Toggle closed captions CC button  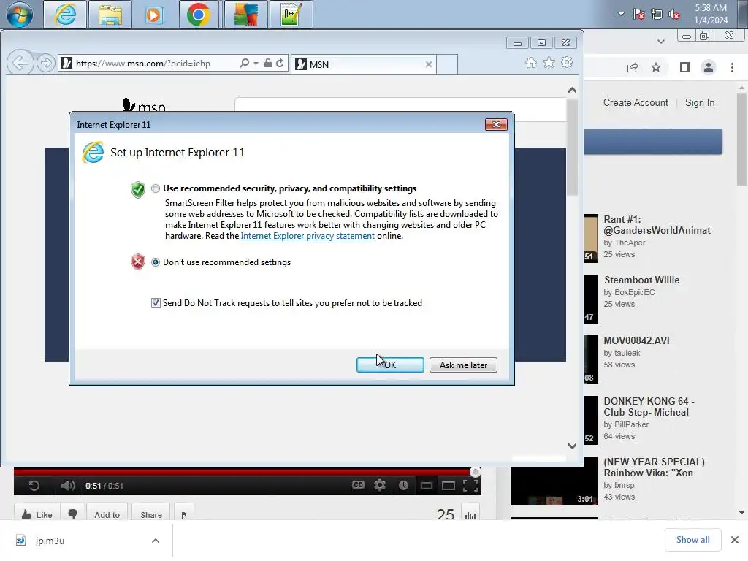pos(358,485)
